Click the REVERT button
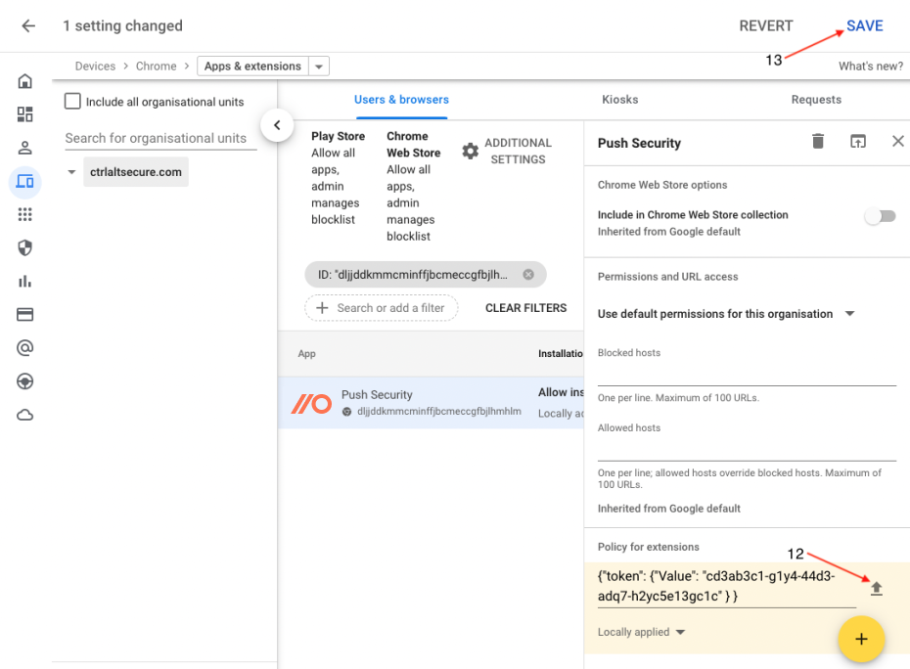Viewport: 910px width, 669px height. click(x=765, y=25)
